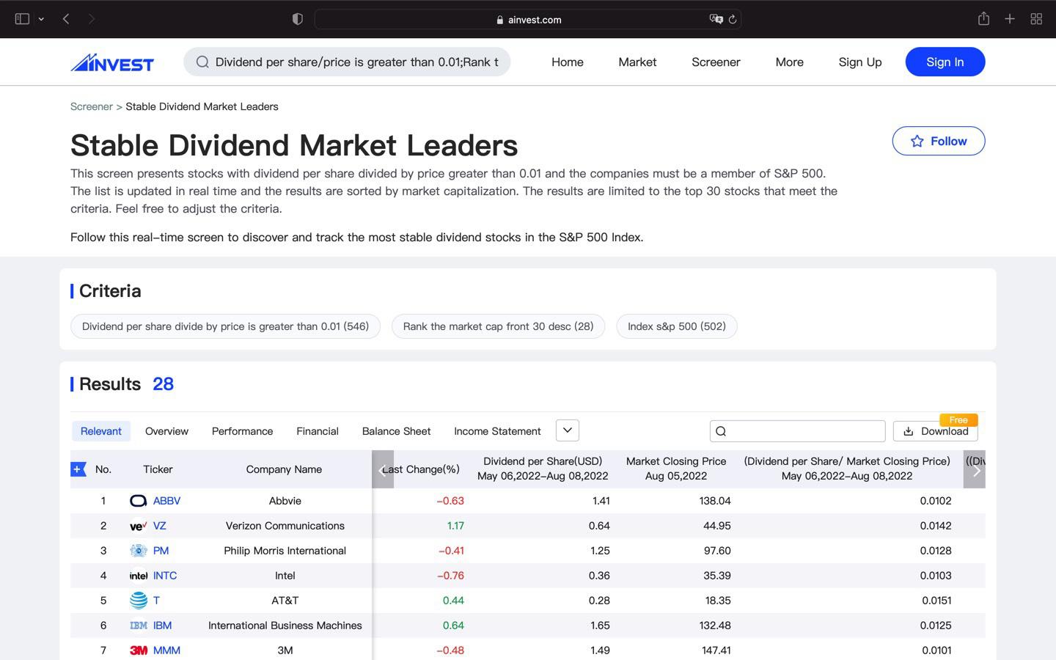Click the Share icon in Safari toolbar
The image size is (1056, 660).
pos(983,19)
